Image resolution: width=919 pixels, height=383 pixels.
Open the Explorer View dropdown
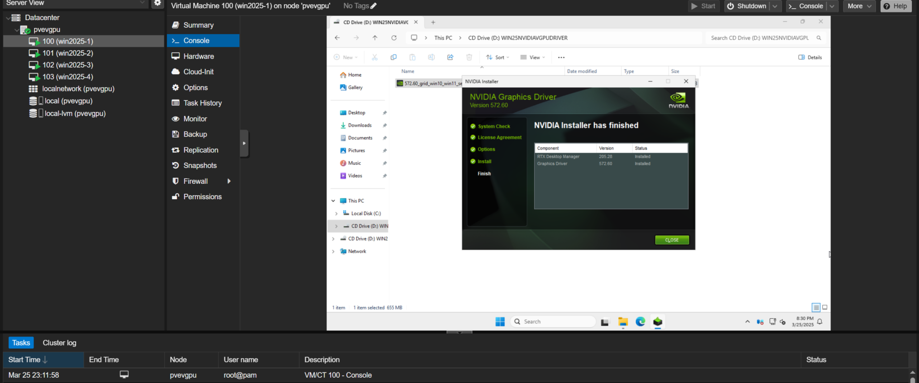point(533,57)
